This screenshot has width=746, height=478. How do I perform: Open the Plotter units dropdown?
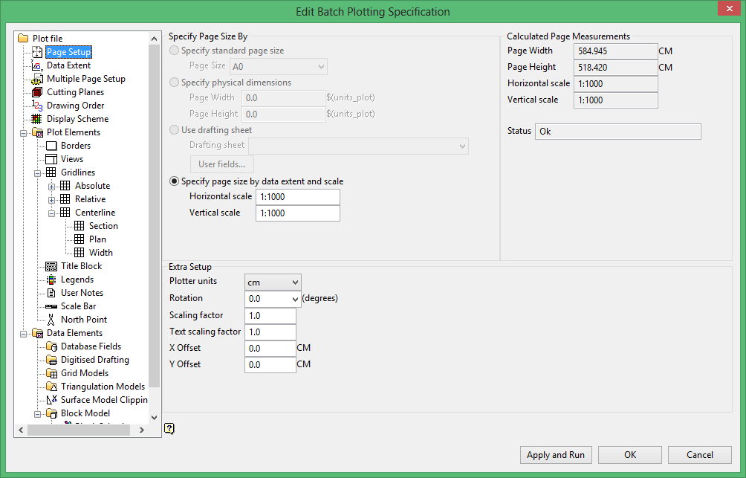[x=273, y=282]
